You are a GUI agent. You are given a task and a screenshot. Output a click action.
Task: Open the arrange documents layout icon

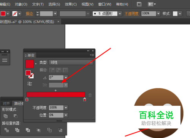tap(152, 4)
